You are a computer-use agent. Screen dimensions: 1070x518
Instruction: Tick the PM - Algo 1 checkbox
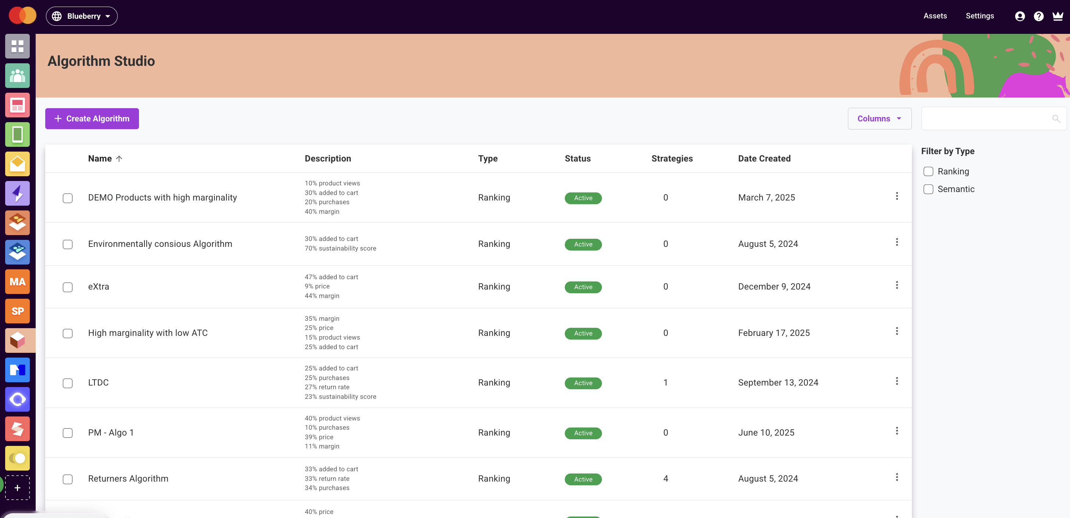point(68,433)
